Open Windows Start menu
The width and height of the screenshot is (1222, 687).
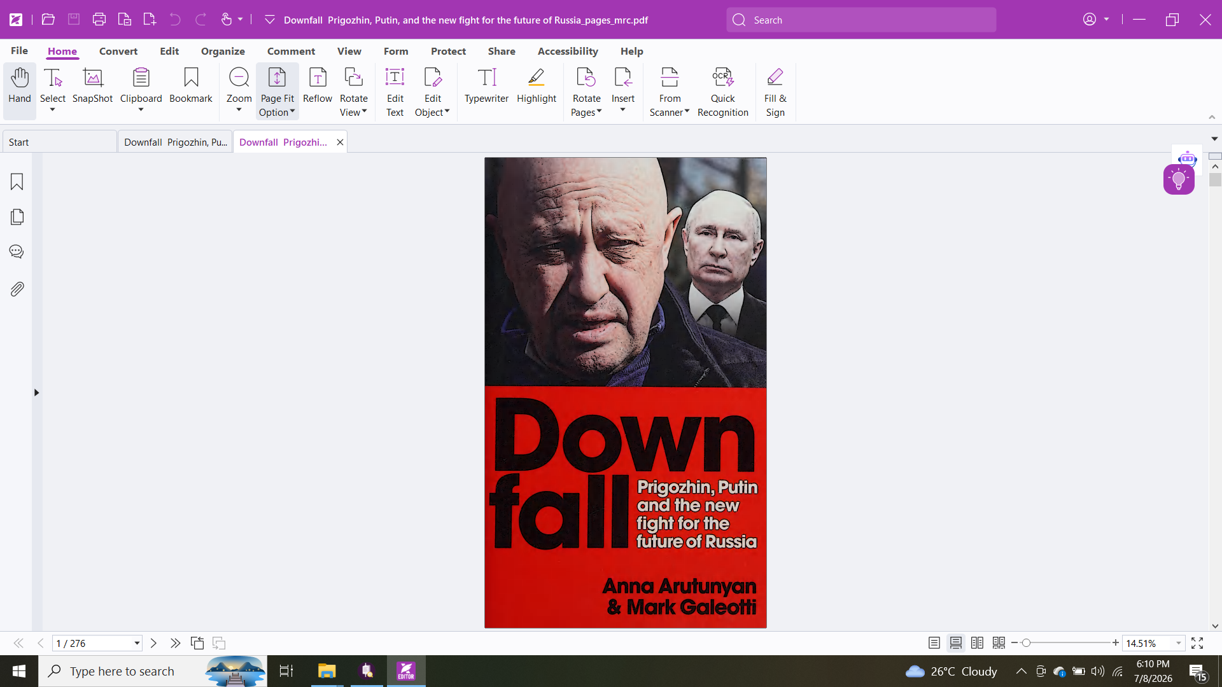pos(19,671)
